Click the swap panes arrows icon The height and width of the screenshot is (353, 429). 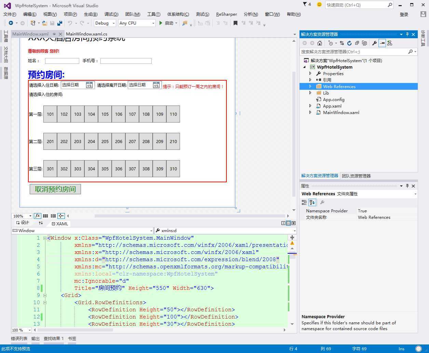coord(41,223)
